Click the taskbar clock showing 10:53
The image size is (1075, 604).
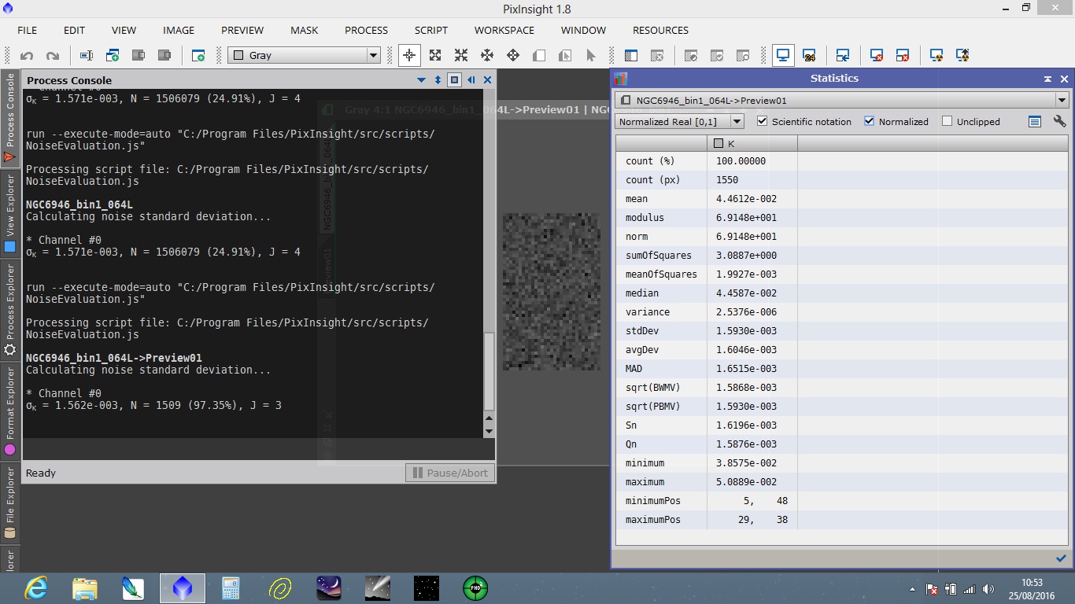coord(1033,583)
